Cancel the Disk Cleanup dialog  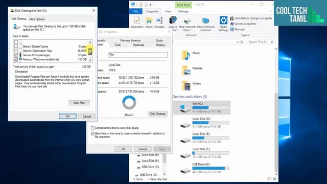pyautogui.click(x=86, y=117)
